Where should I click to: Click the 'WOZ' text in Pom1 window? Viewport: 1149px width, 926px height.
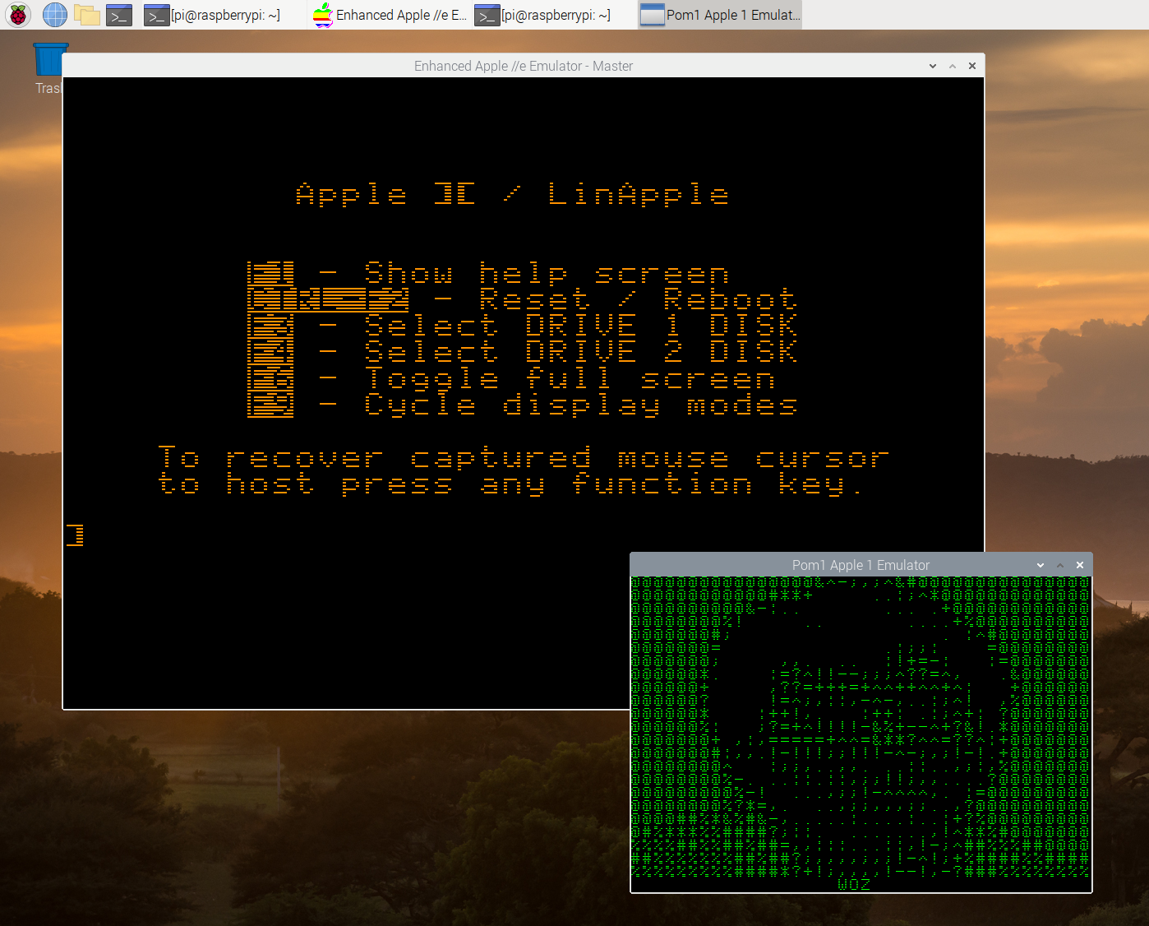pos(854,884)
